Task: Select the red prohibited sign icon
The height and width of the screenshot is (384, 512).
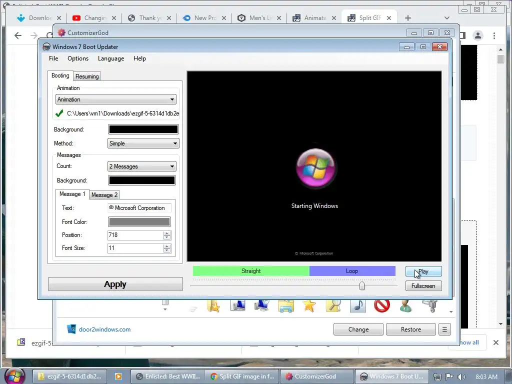Action: [x=381, y=306]
